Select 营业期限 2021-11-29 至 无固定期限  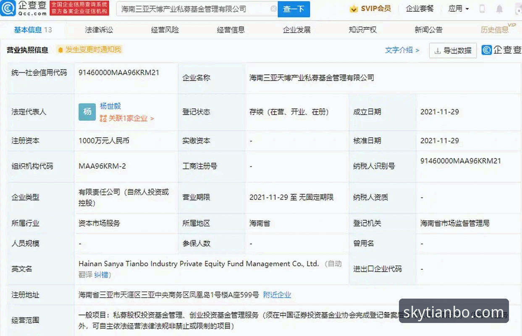click(x=291, y=197)
